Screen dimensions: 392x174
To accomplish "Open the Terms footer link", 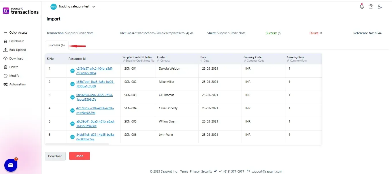I will pos(184,171).
